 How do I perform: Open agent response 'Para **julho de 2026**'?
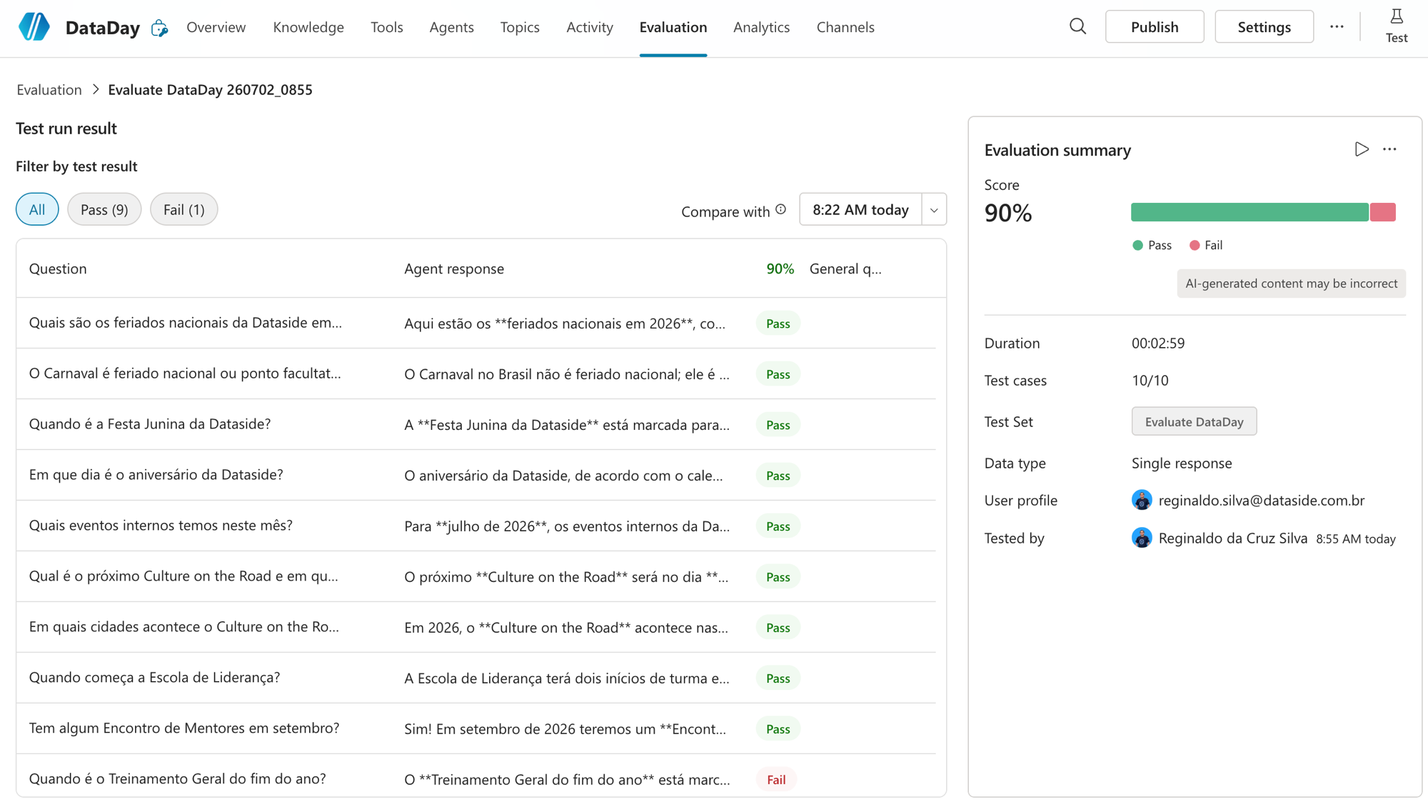click(x=567, y=526)
